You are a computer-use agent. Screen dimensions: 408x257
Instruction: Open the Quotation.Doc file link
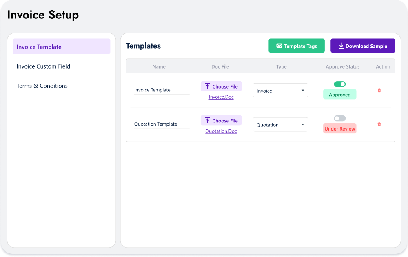click(221, 131)
